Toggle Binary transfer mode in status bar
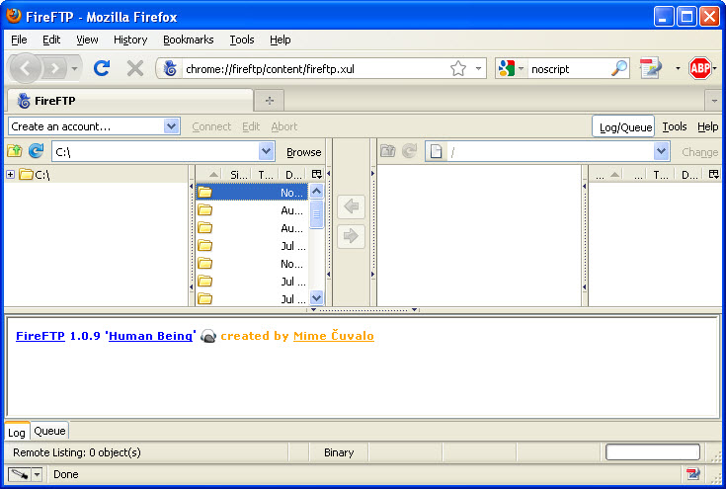The height and width of the screenshot is (489, 726). click(x=339, y=452)
